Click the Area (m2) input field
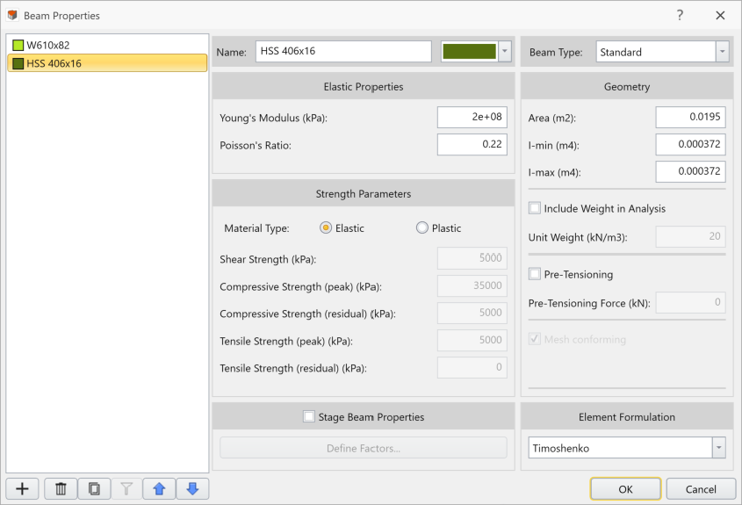The image size is (742, 505). [690, 118]
